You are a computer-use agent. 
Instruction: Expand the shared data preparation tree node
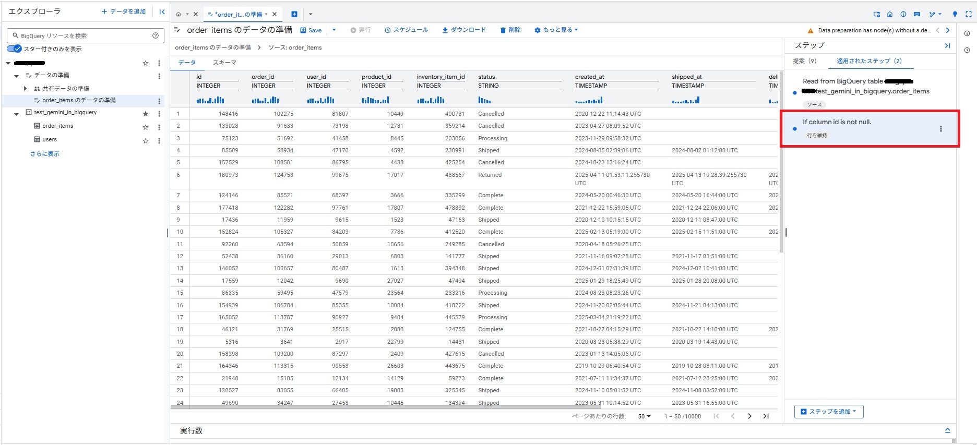[25, 89]
